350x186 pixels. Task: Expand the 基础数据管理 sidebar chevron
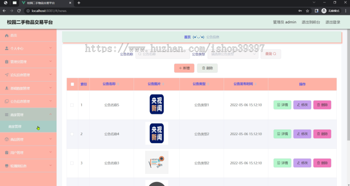point(51,88)
